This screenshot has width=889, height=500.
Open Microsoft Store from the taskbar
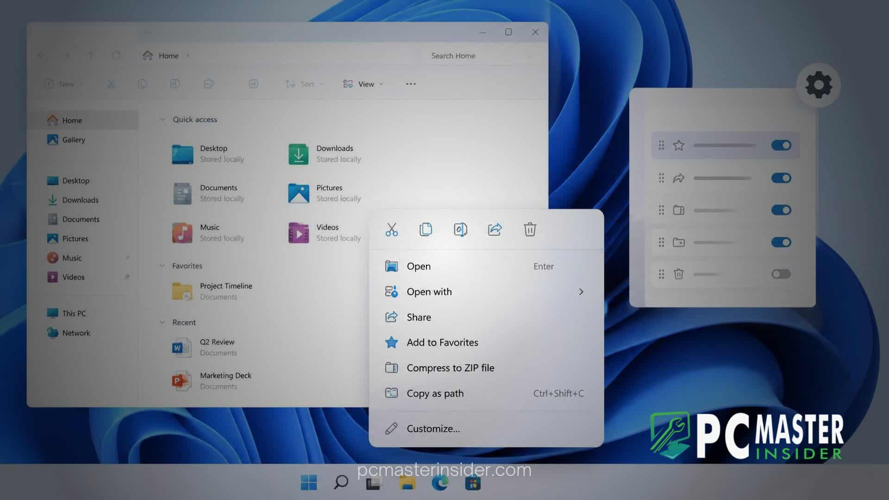[473, 483]
